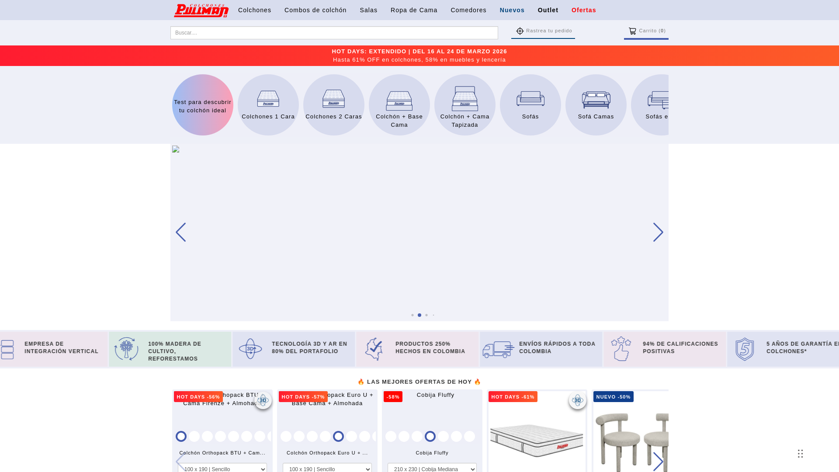The image size is (839, 472).
Task: Open size dropdown on Orthopack Euro U card
Action: point(327,468)
